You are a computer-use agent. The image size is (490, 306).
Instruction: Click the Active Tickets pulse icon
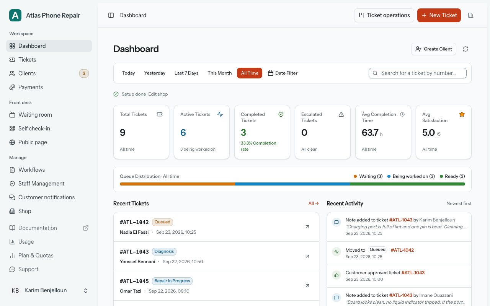point(220,114)
